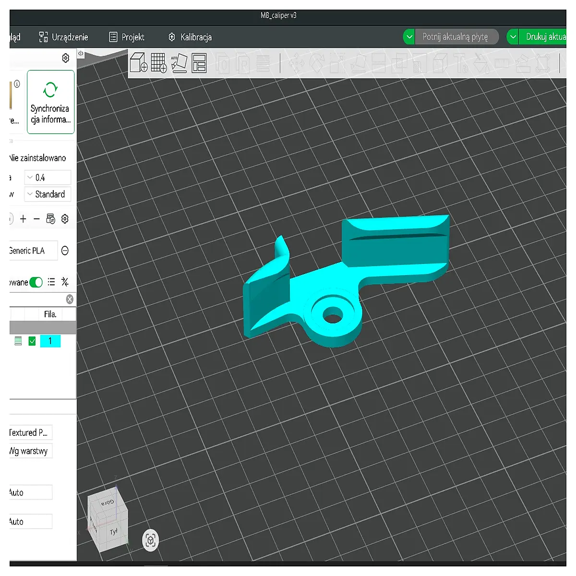Viewport: 576px width, 576px height.
Task: Open filament settings gear icon
Action: pyautogui.click(x=65, y=219)
